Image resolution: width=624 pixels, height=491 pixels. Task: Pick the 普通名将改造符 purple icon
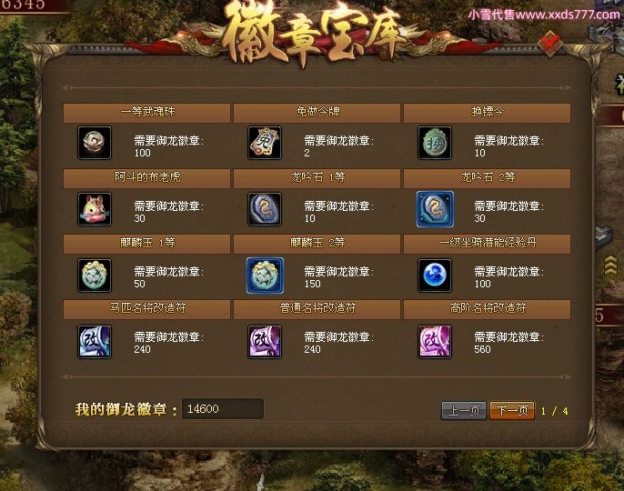(x=265, y=342)
